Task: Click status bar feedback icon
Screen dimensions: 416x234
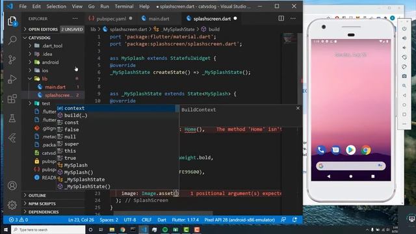Action: tap(283, 220)
